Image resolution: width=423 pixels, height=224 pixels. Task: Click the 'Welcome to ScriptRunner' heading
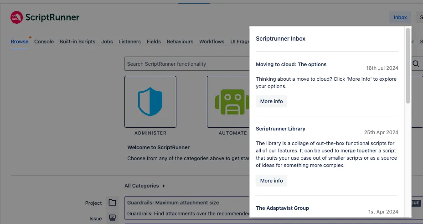pyautogui.click(x=158, y=147)
